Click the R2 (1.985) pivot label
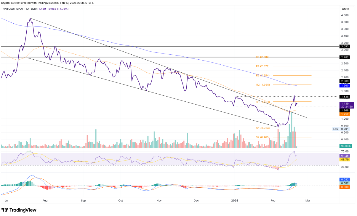Screen dimensions: 357x216 click(x=263, y=85)
